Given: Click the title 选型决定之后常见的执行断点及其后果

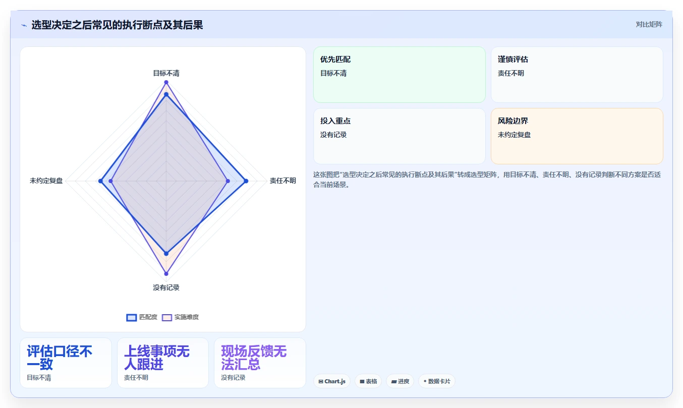Looking at the screenshot, I should coord(117,25).
